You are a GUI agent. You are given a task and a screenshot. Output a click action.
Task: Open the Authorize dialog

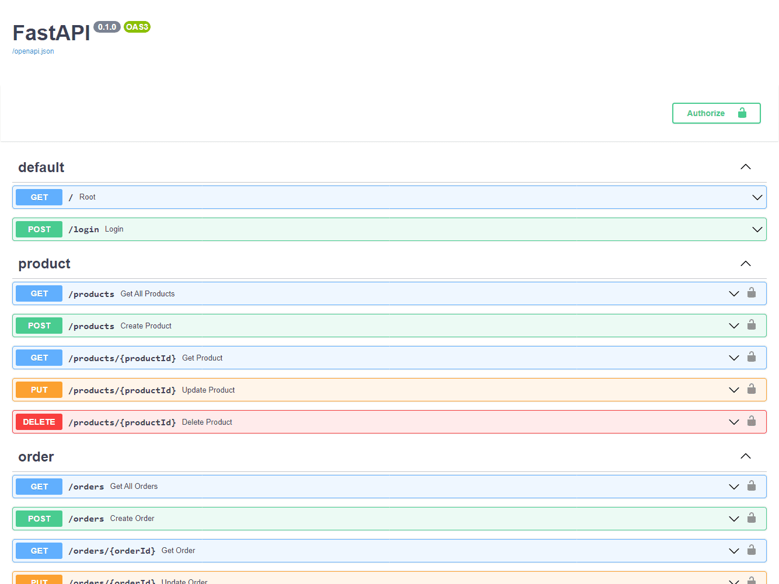click(x=716, y=113)
